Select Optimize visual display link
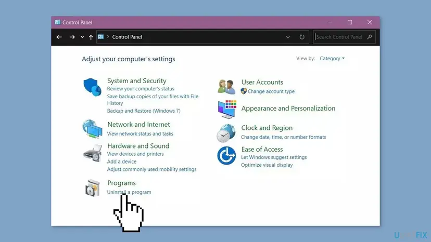This screenshot has width=431, height=242. pyautogui.click(x=267, y=165)
